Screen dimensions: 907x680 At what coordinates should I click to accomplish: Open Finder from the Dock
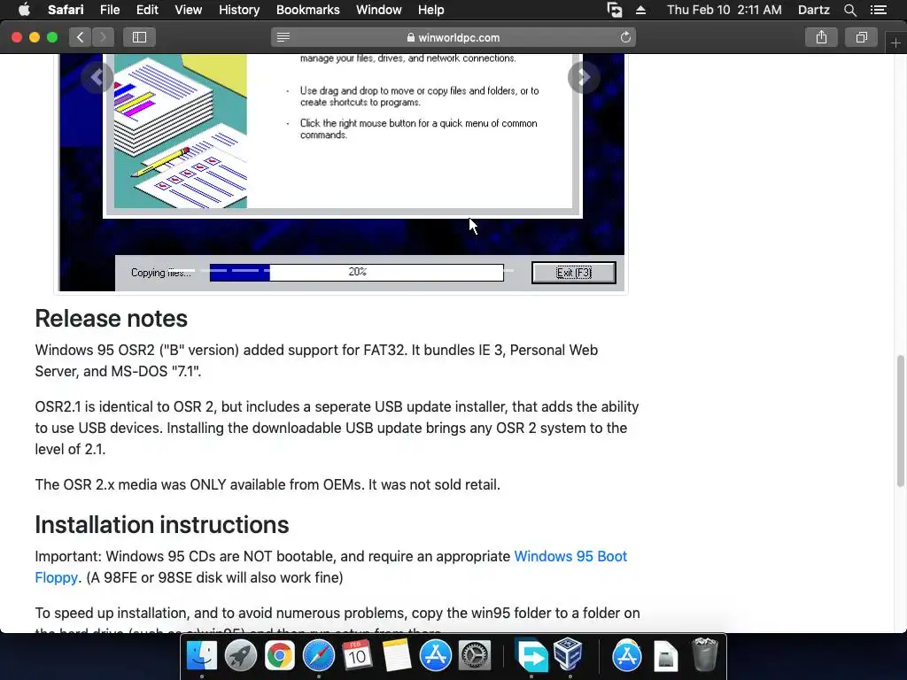click(201, 656)
